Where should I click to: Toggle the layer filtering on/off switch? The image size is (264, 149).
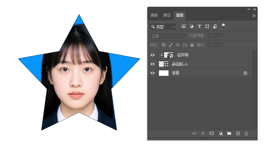click(223, 26)
